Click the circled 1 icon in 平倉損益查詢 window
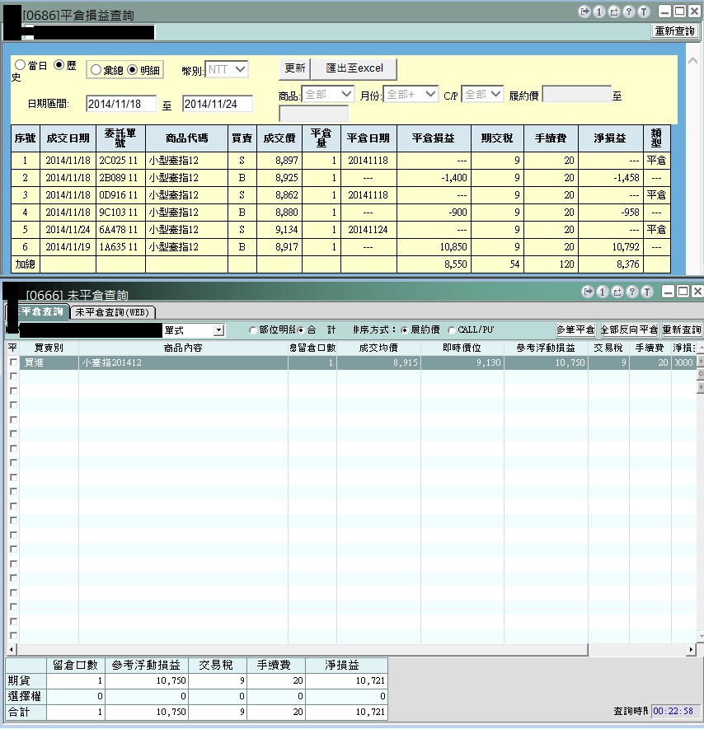The height and width of the screenshot is (729, 704). pyautogui.click(x=599, y=12)
